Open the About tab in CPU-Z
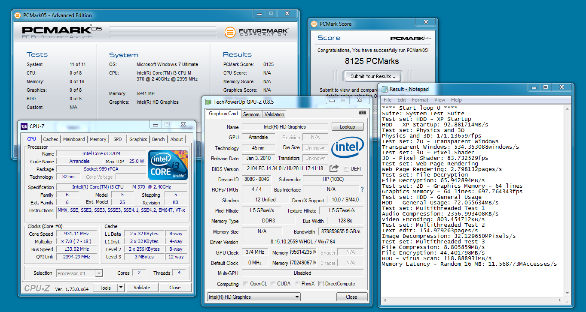The image size is (586, 312). click(177, 139)
